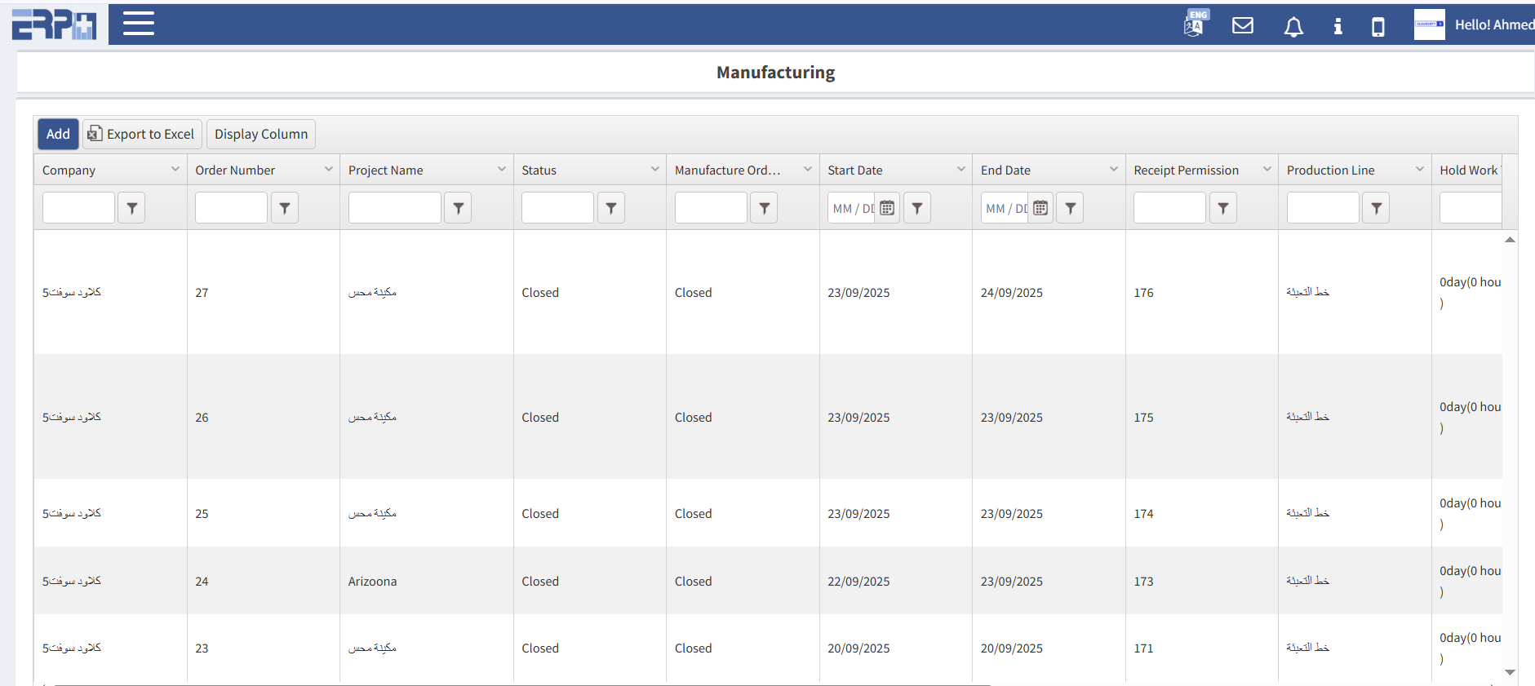Click the Status column filter funnel
The width and height of the screenshot is (1535, 686).
(x=611, y=208)
